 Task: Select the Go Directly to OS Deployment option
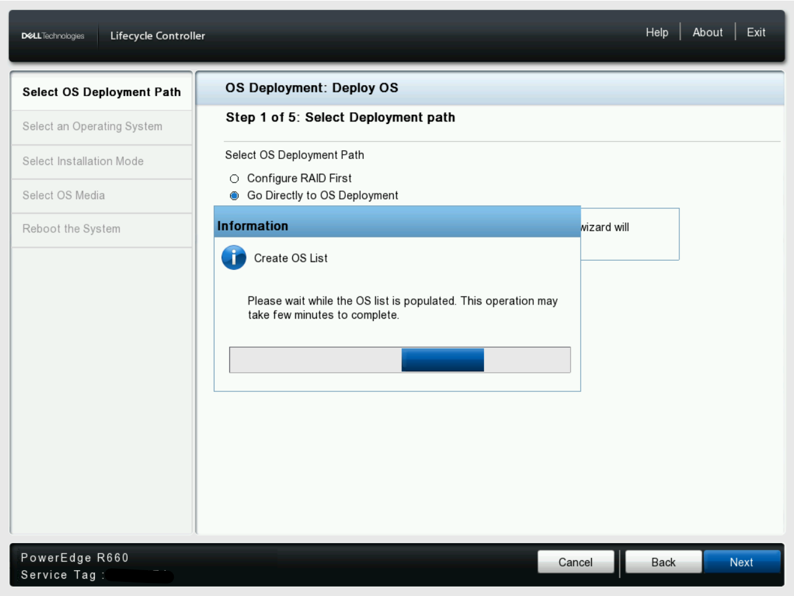tap(234, 196)
